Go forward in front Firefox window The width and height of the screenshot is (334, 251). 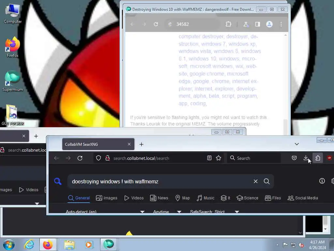click(x=68, y=158)
